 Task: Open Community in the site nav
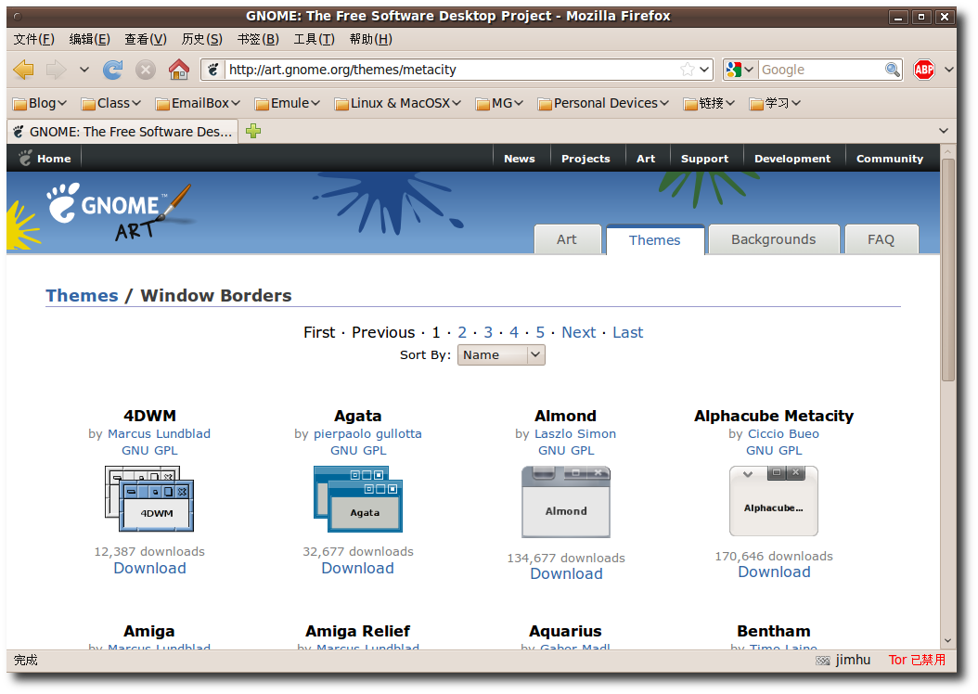coord(890,159)
